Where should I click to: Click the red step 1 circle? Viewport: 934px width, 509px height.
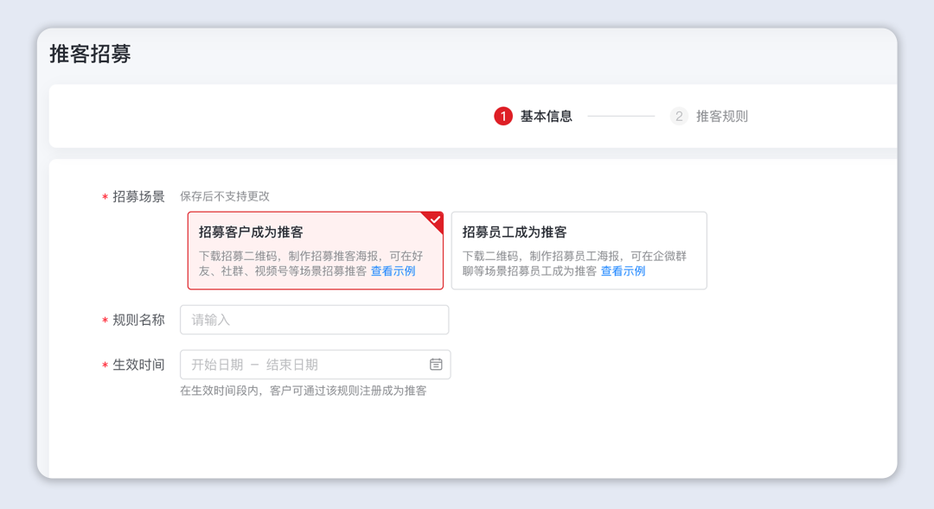pyautogui.click(x=503, y=116)
